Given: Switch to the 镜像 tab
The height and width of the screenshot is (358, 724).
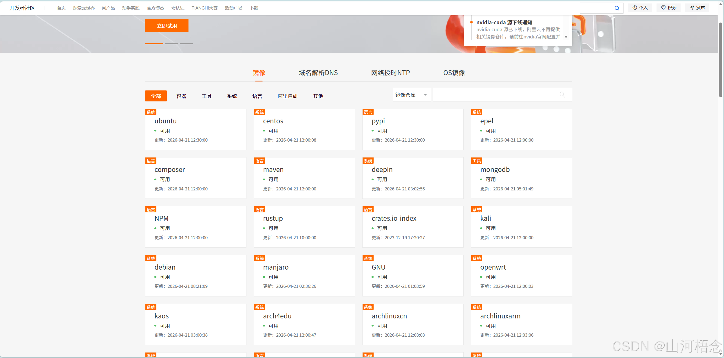Looking at the screenshot, I should (259, 73).
